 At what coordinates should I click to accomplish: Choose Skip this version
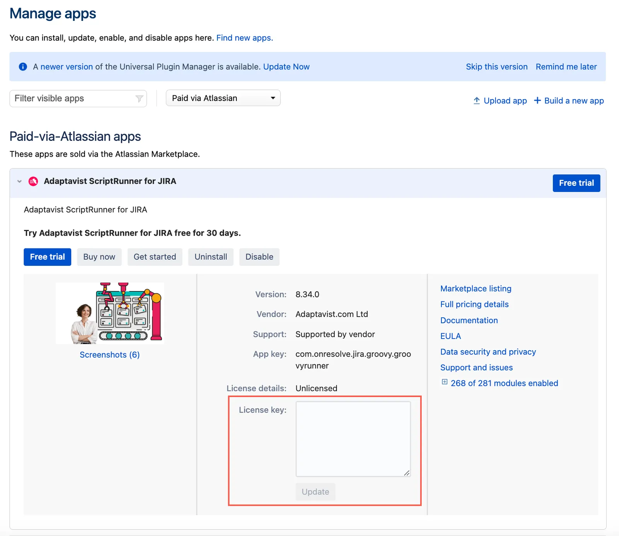click(x=497, y=67)
